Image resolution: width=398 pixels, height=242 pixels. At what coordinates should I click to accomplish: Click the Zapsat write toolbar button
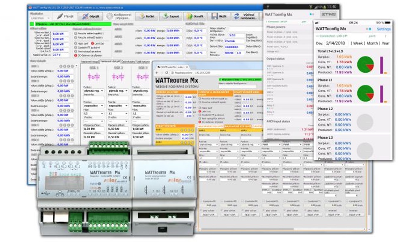(171, 16)
